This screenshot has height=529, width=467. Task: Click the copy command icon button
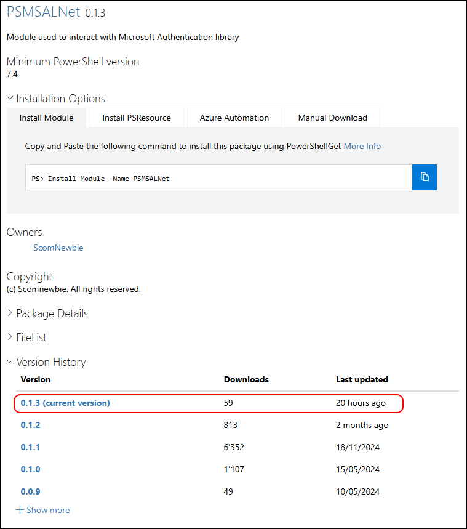425,177
